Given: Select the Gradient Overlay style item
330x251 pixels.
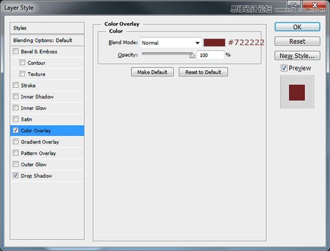Looking at the screenshot, I should [x=47, y=142].
